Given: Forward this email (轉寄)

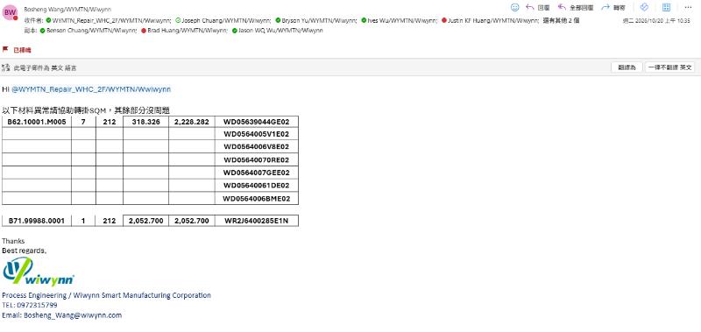Looking at the screenshot, I should click(613, 8).
